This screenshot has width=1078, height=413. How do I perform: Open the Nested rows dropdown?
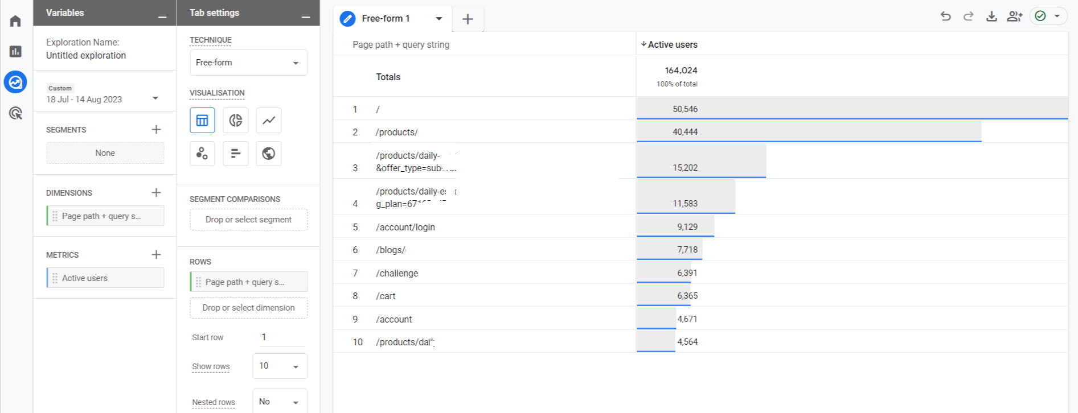coord(280,402)
